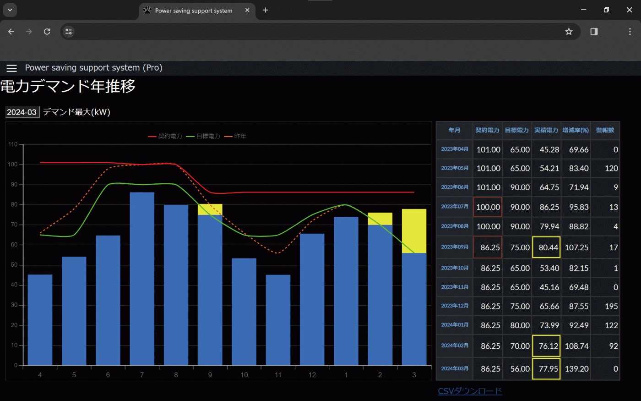Open the Chrome three-dot menu
Image resolution: width=641 pixels, height=401 pixels.
[630, 32]
